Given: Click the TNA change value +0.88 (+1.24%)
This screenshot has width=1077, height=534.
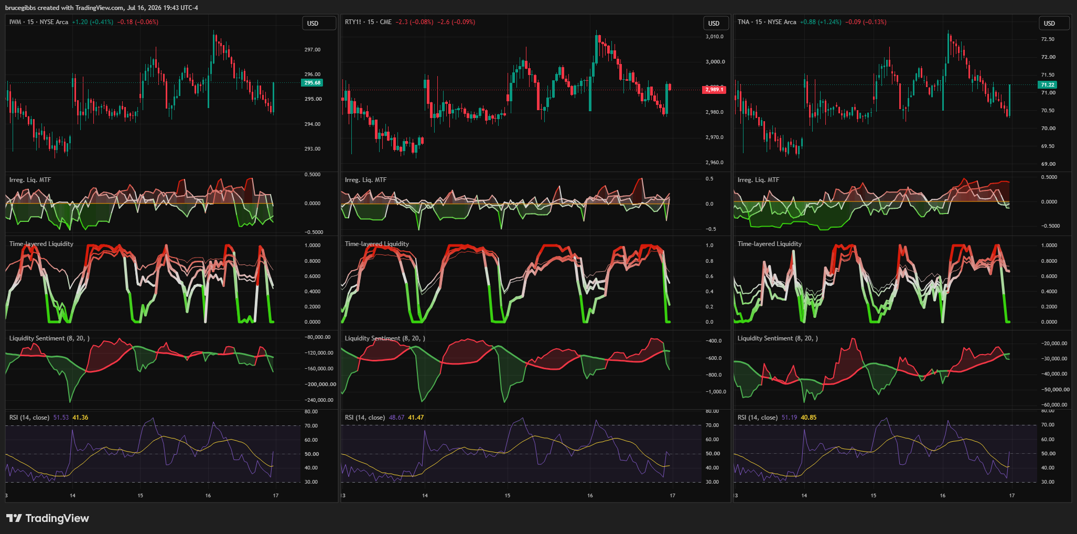Looking at the screenshot, I should click(821, 22).
